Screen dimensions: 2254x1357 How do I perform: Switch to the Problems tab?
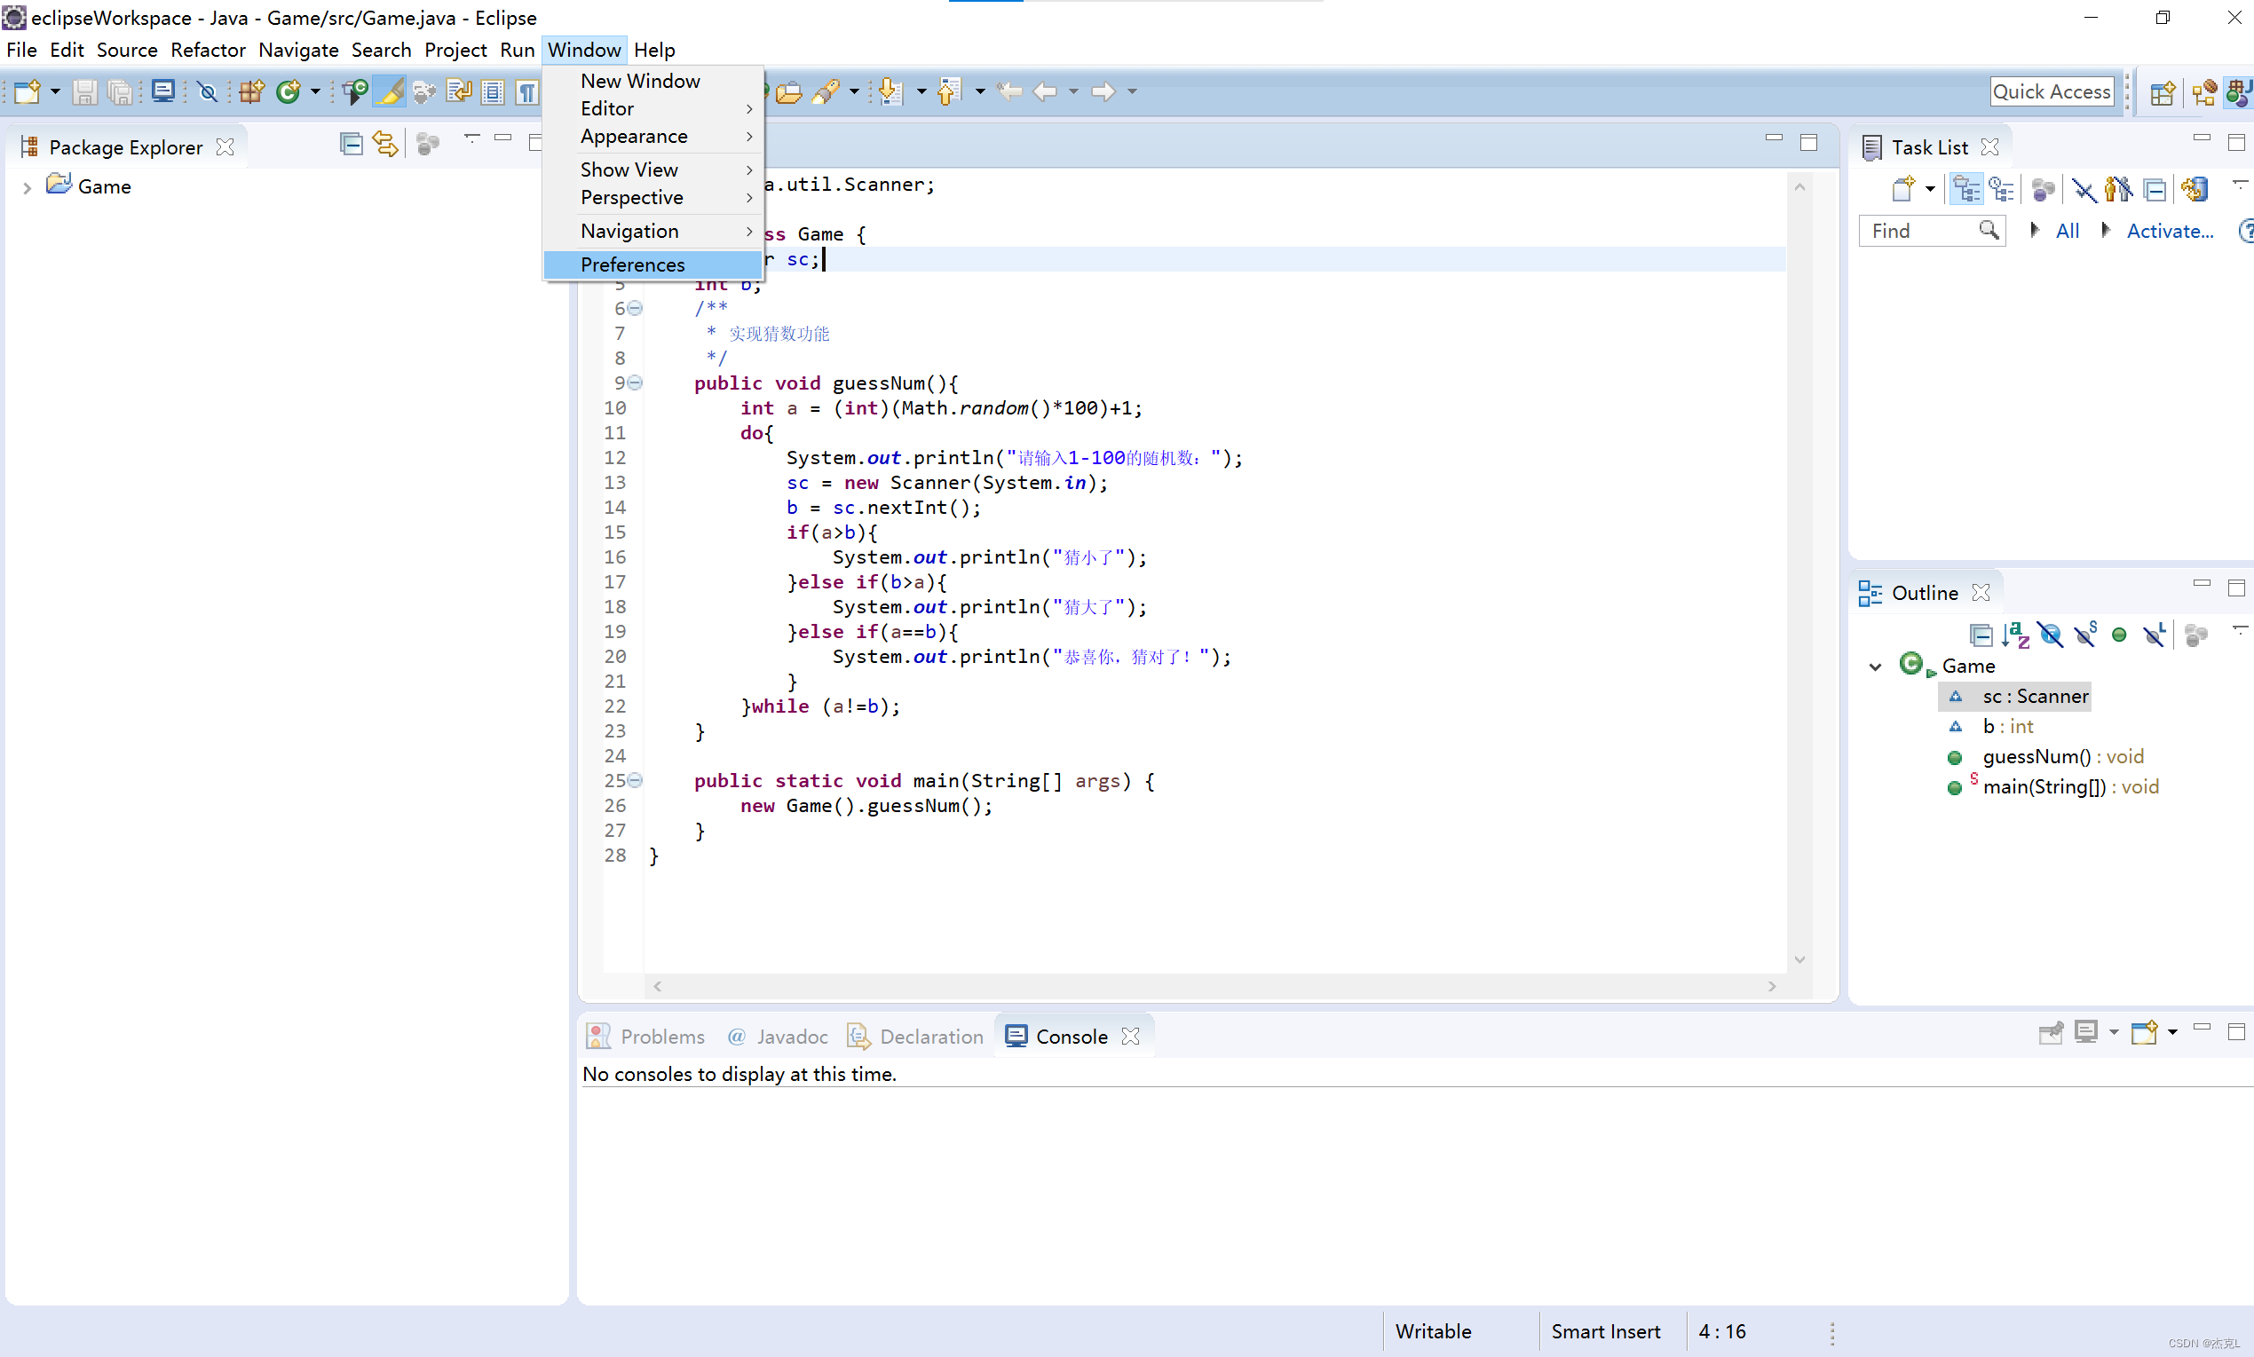tap(645, 1036)
